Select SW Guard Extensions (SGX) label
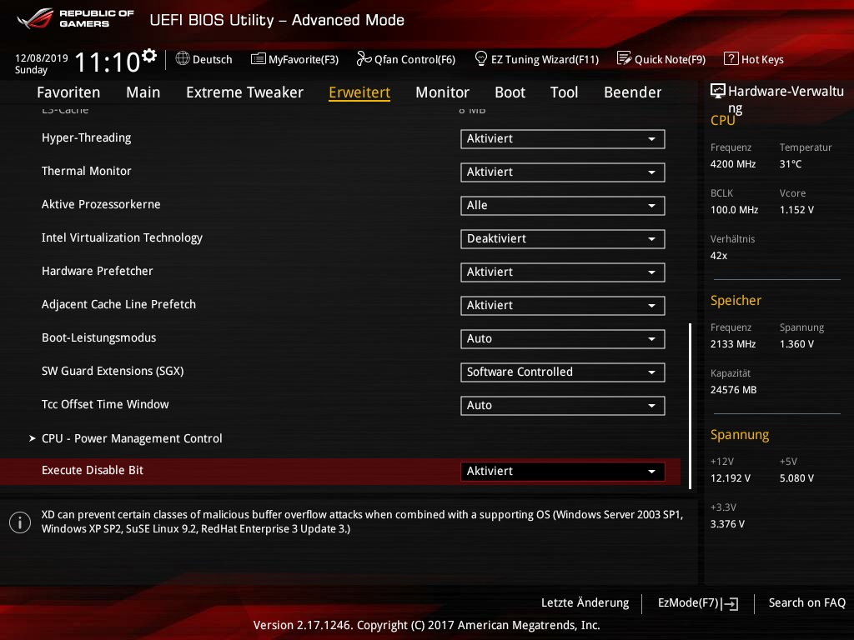Image resolution: width=854 pixels, height=640 pixels. [x=113, y=371]
